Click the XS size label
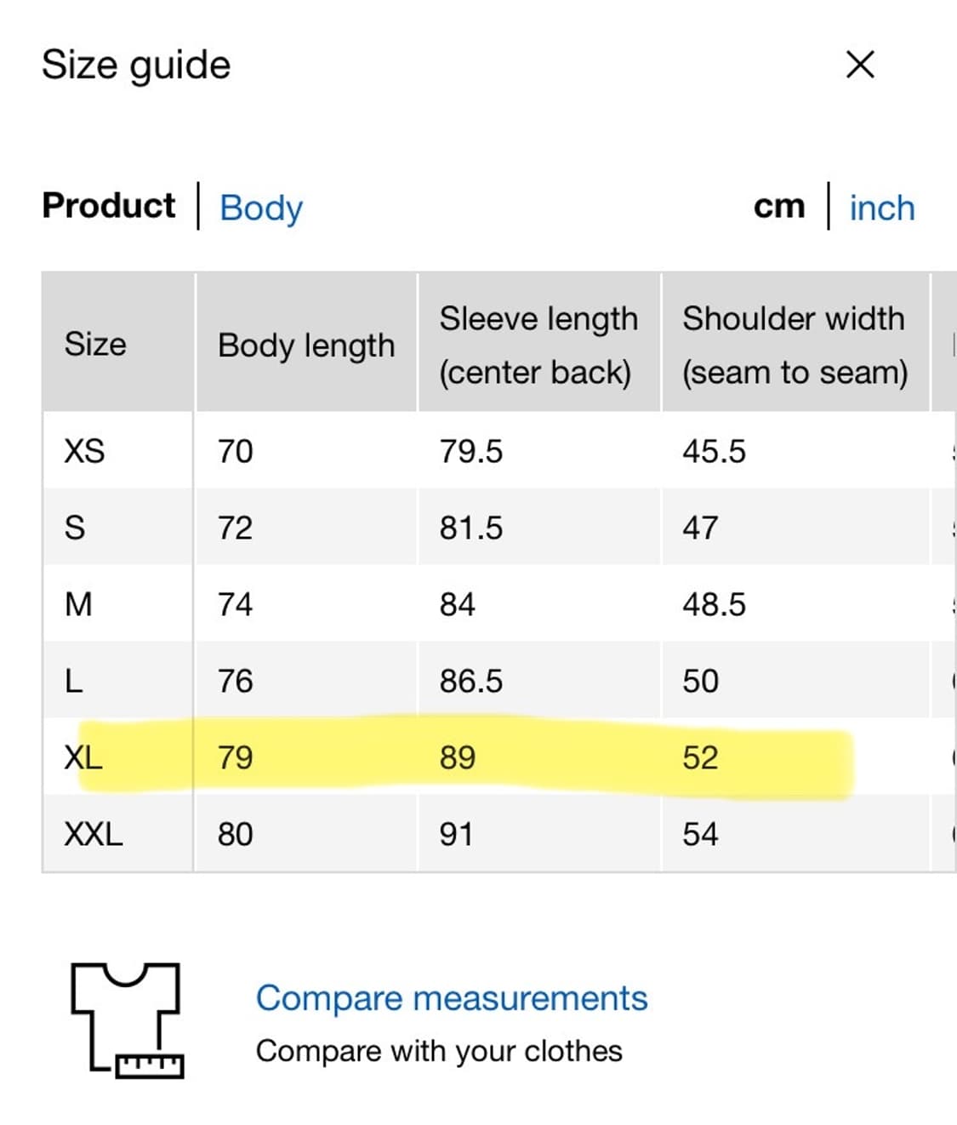The image size is (957, 1125). click(81, 451)
